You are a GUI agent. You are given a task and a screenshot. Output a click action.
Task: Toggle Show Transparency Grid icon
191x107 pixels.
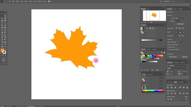[183, 28]
